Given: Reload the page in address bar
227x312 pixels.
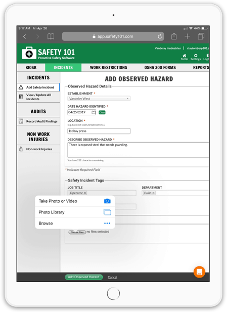Looking at the screenshot, I should click(x=160, y=36).
